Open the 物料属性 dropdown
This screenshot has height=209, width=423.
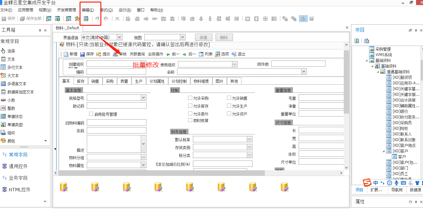point(144,165)
